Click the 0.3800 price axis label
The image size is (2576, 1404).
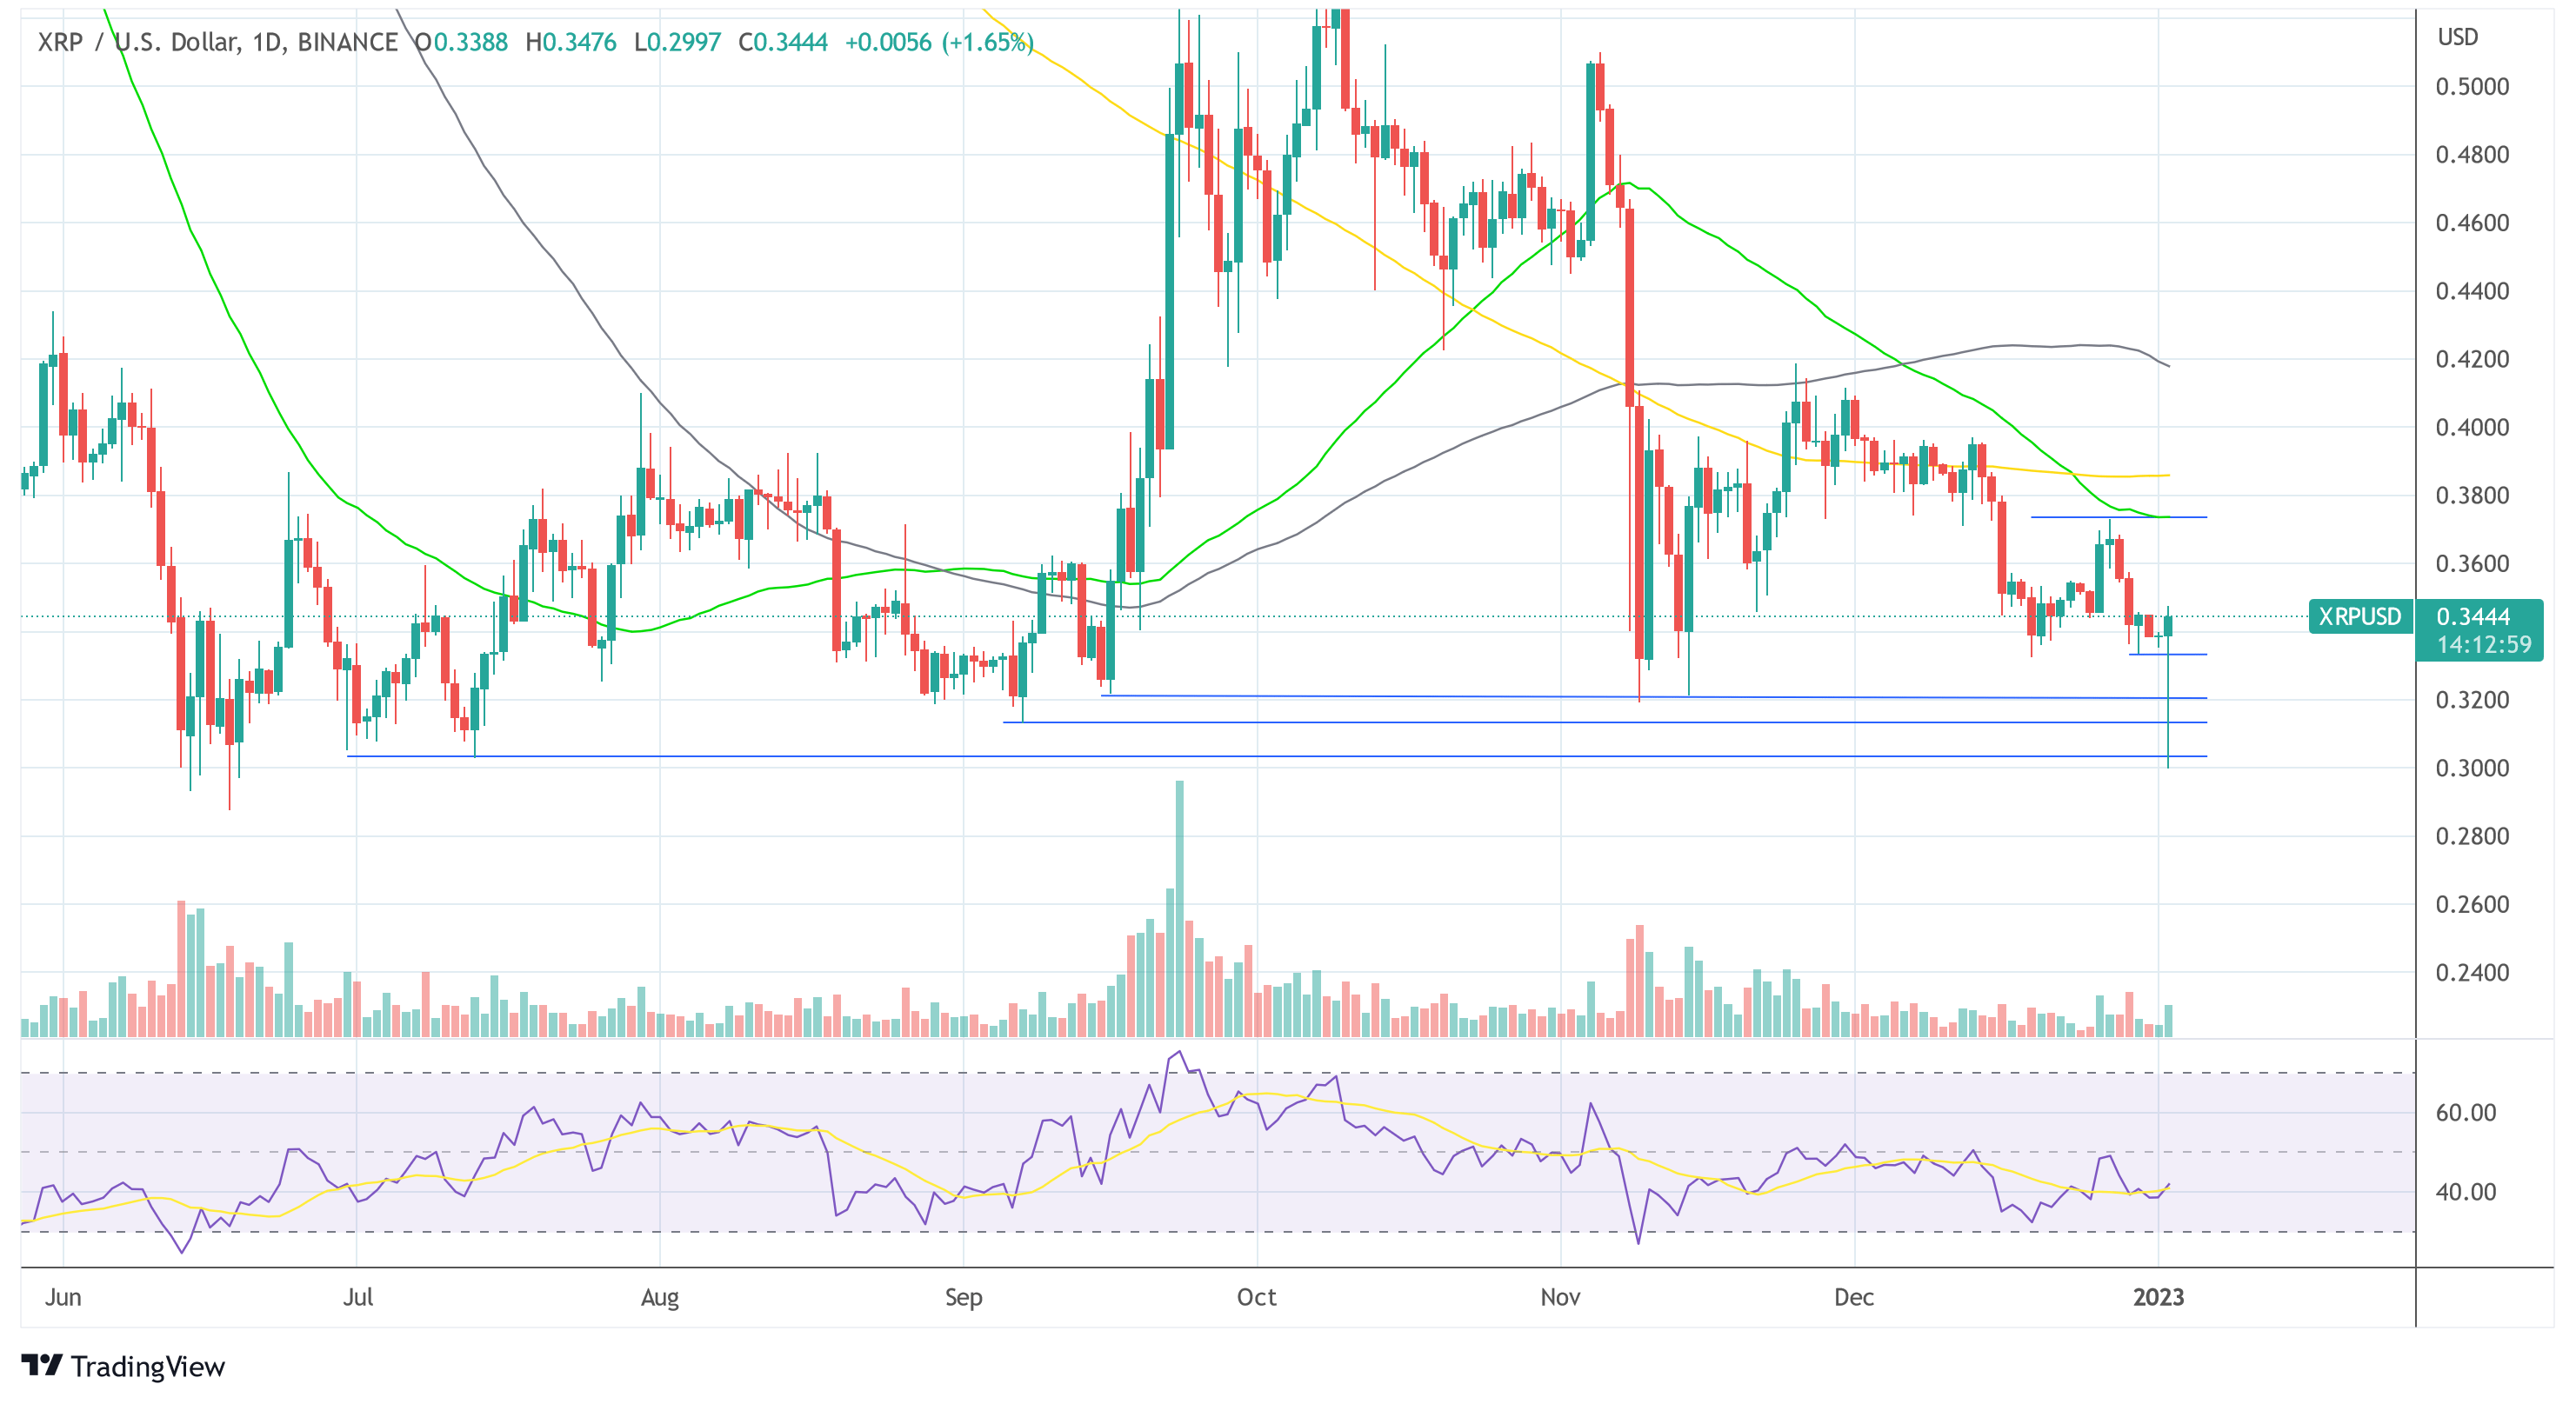(x=2472, y=495)
